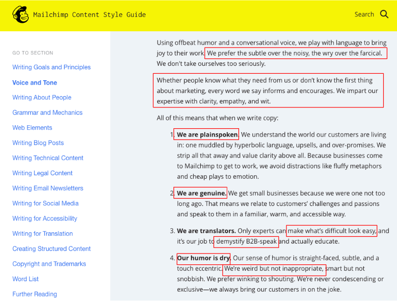Go to Writing Technical Content
The height and width of the screenshot is (301, 397).
(48, 158)
